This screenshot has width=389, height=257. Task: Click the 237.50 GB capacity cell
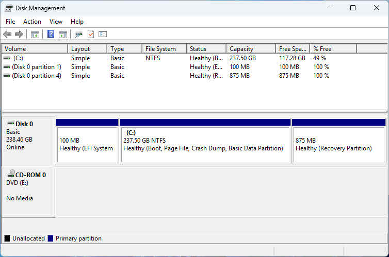242,58
